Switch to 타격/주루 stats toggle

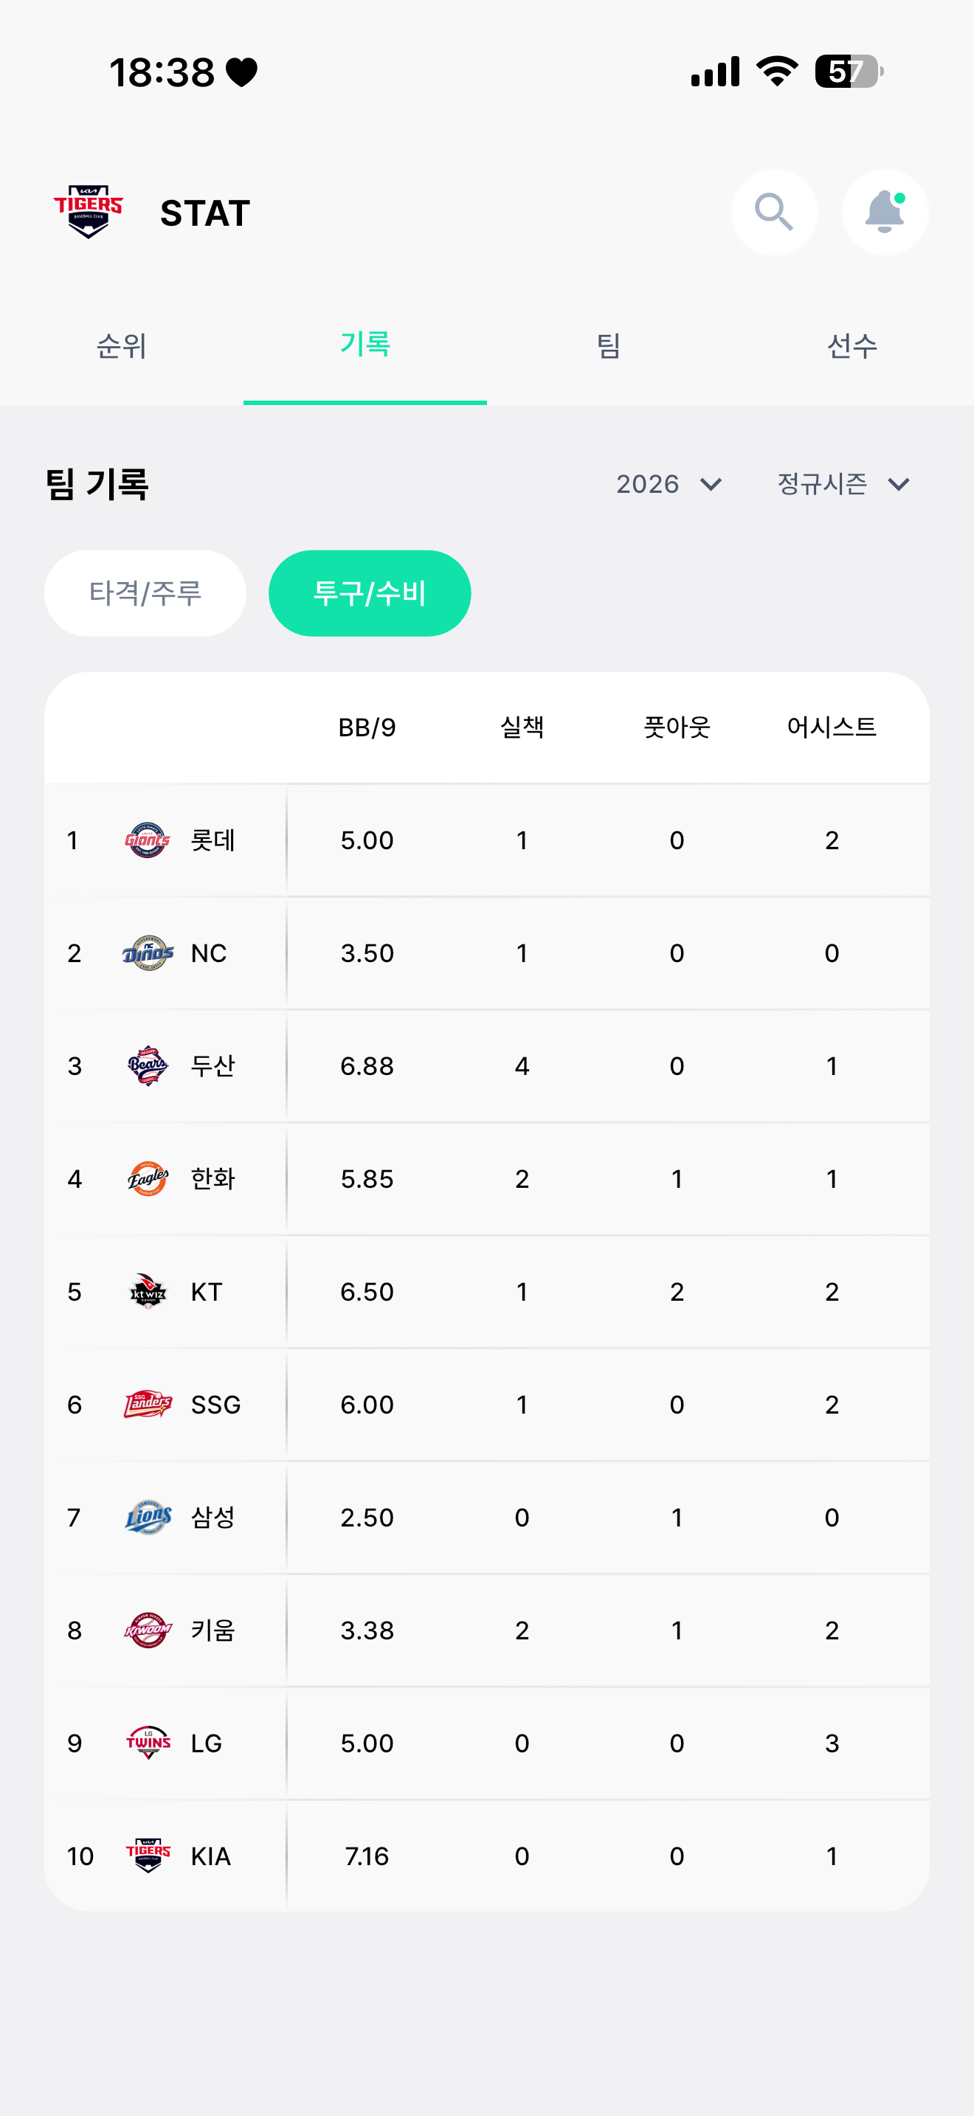tap(145, 593)
